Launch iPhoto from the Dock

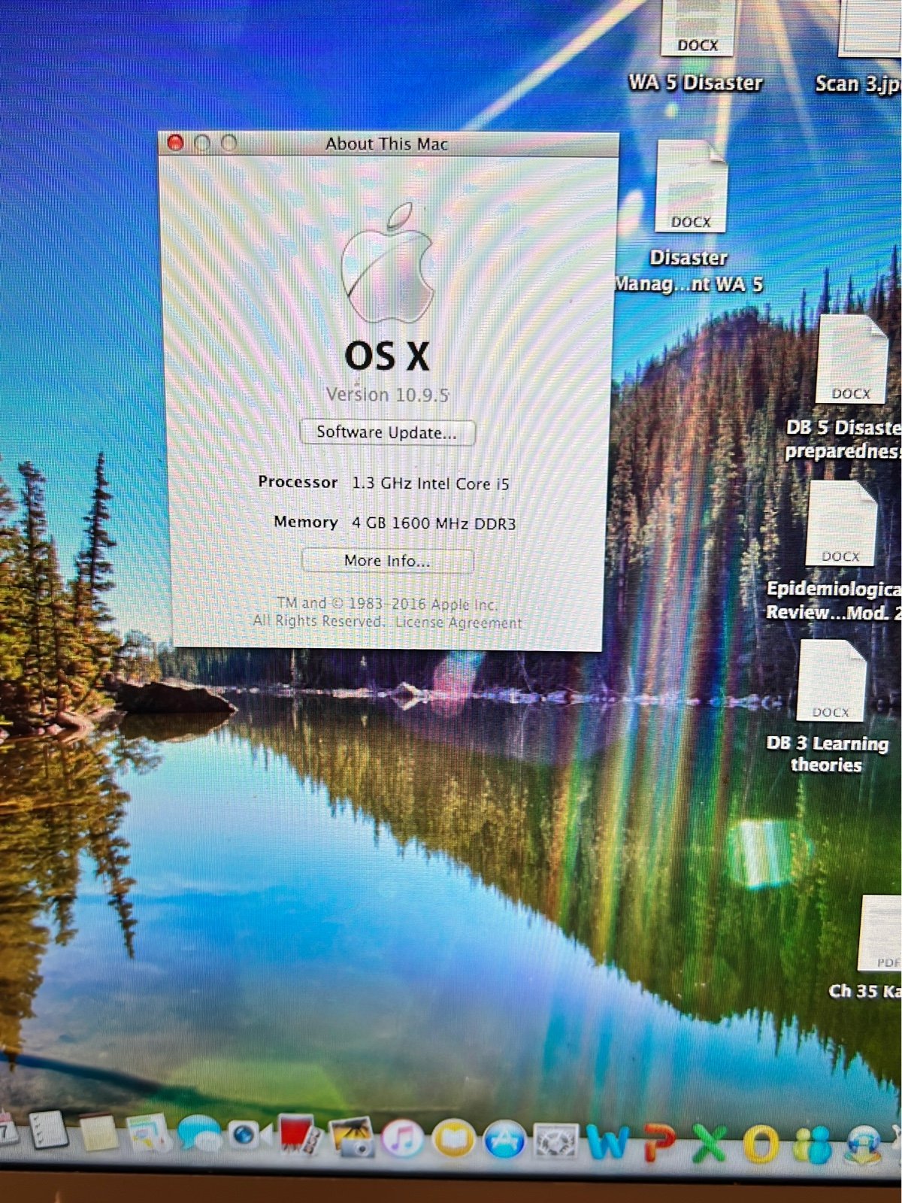pyautogui.click(x=351, y=1138)
